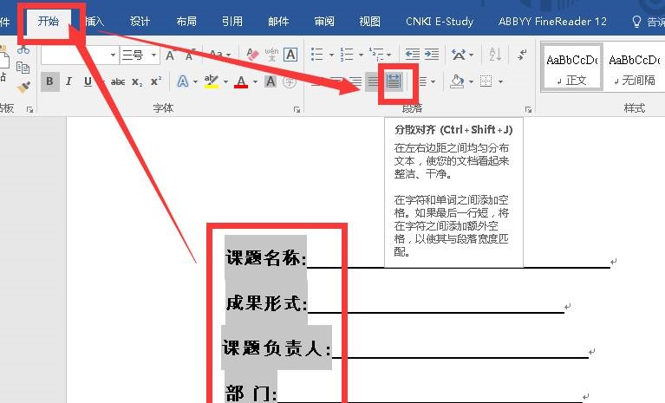Decrease paragraph indent
665x403 pixels.
pyautogui.click(x=412, y=55)
